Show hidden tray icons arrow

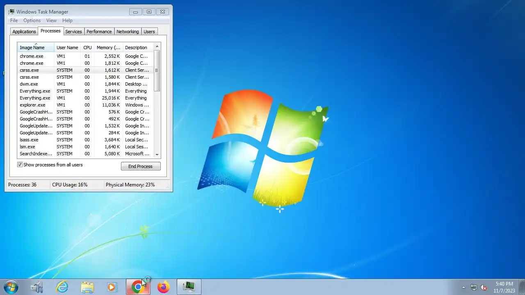463,287
